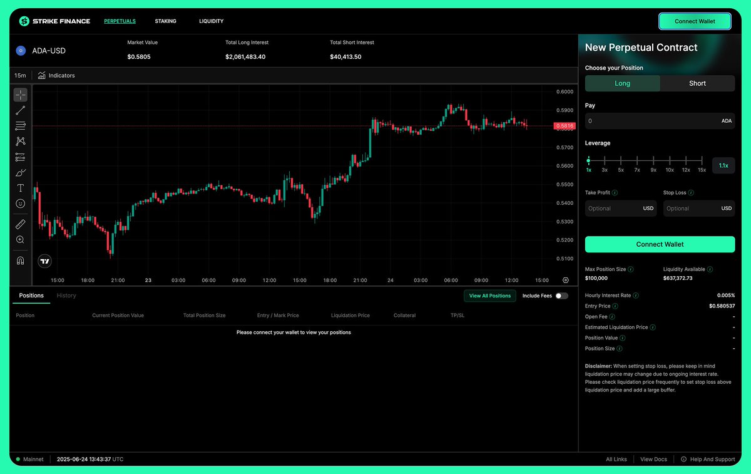Select the ruler measure tool
This screenshot has width=751, height=474.
(x=20, y=224)
